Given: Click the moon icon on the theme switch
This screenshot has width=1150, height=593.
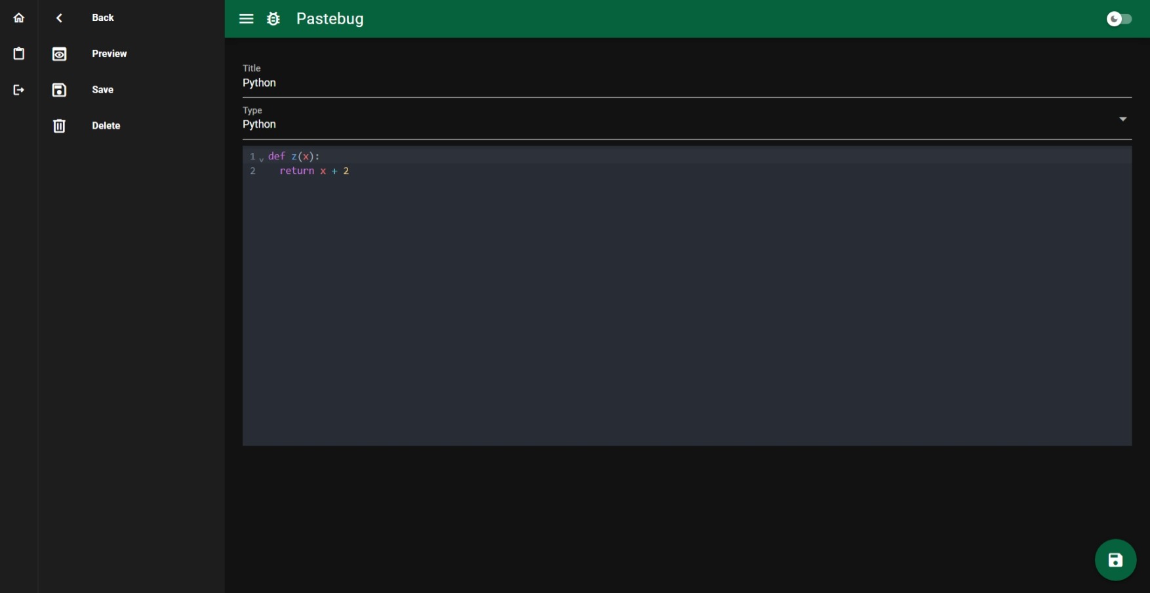Looking at the screenshot, I should pyautogui.click(x=1113, y=18).
